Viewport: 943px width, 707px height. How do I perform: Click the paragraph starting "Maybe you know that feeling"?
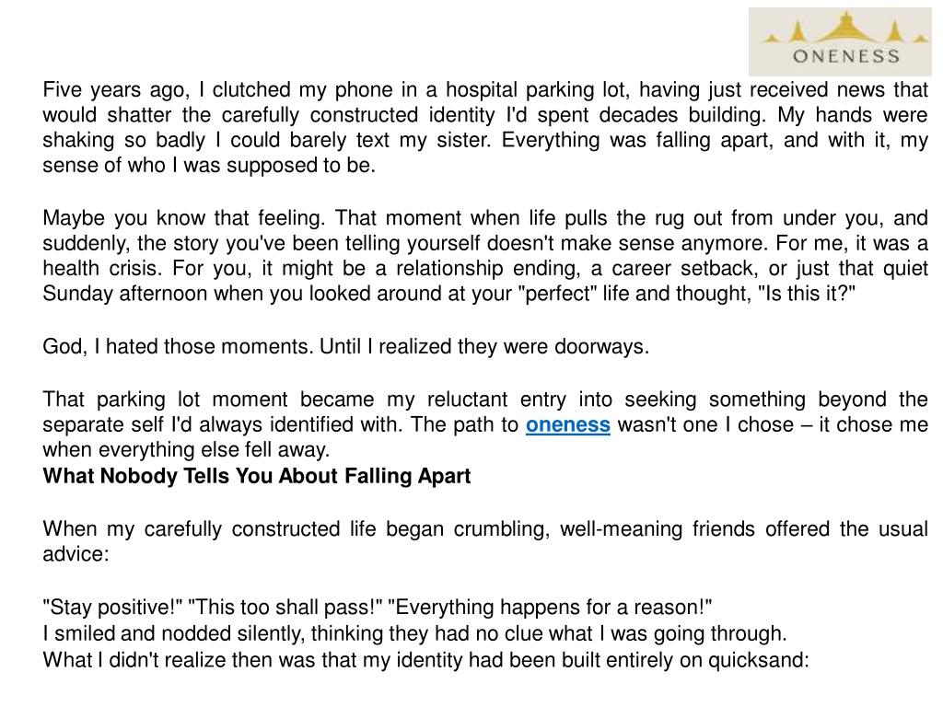click(485, 256)
